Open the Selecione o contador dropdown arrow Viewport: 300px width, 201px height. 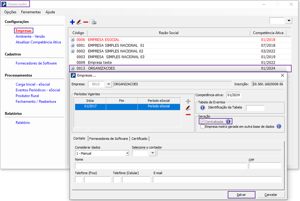[x=152, y=153]
